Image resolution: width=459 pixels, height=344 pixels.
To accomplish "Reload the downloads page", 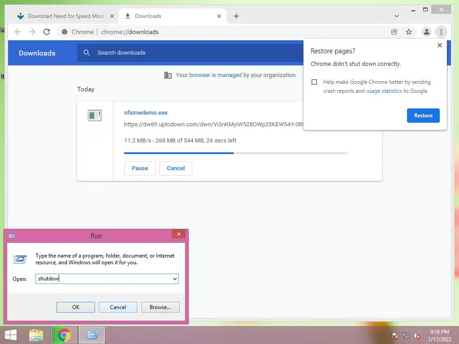I will click(47, 32).
